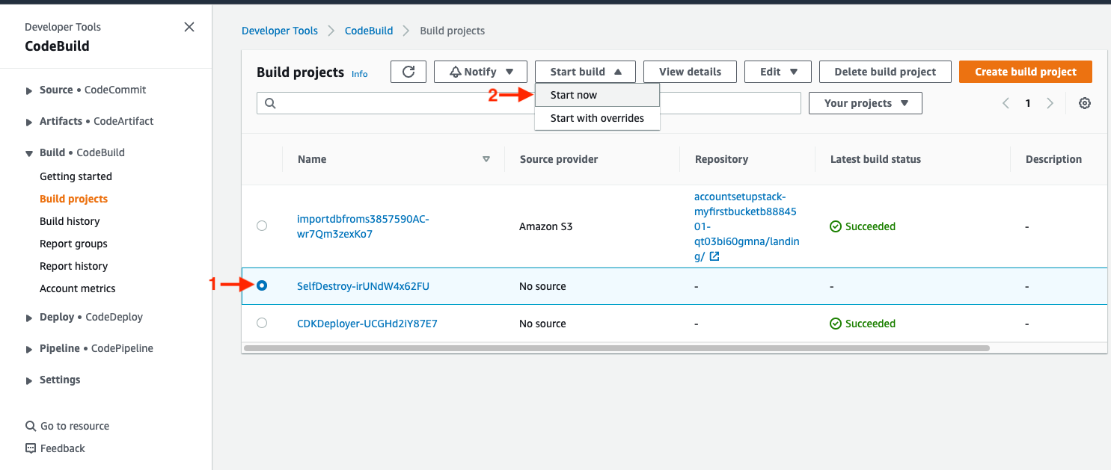This screenshot has width=1111, height=470.
Task: Click Create build project button
Action: coord(1026,72)
